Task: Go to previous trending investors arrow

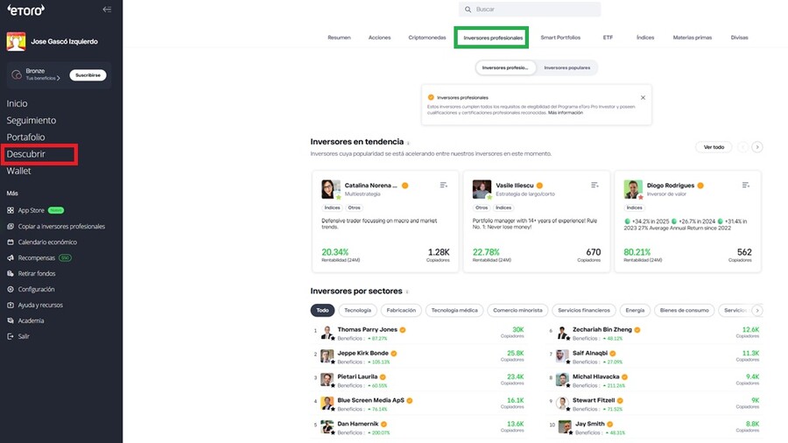Action: [742, 147]
